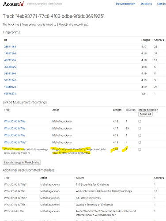Screen dimensions: 166x221
Task: Click the track ID heading
Action: (53, 16)
